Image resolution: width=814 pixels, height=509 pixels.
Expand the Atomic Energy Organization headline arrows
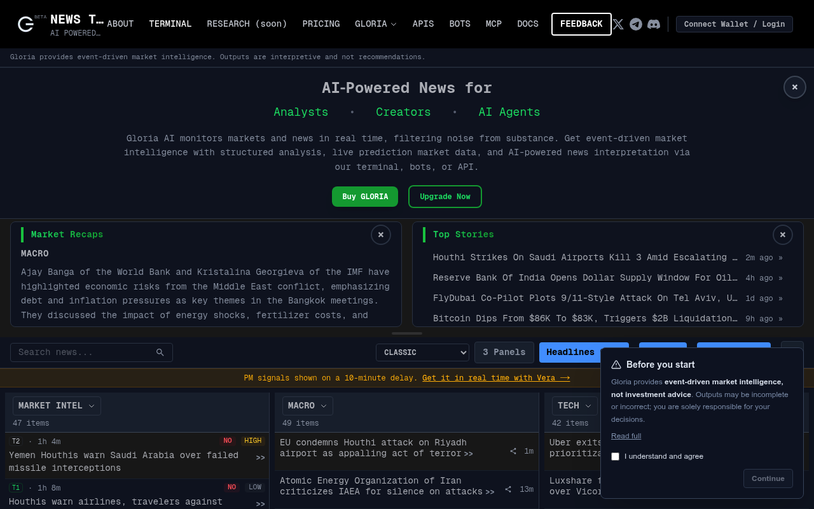[x=490, y=492]
